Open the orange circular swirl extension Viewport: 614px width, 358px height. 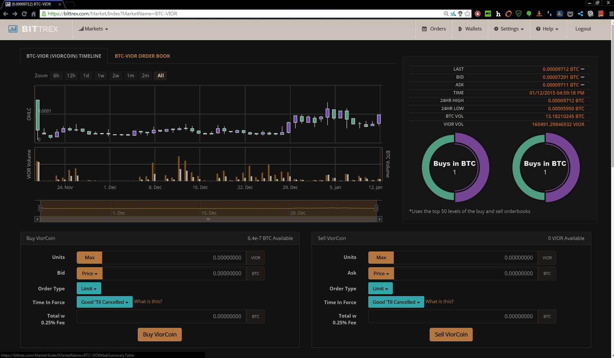coord(508,14)
